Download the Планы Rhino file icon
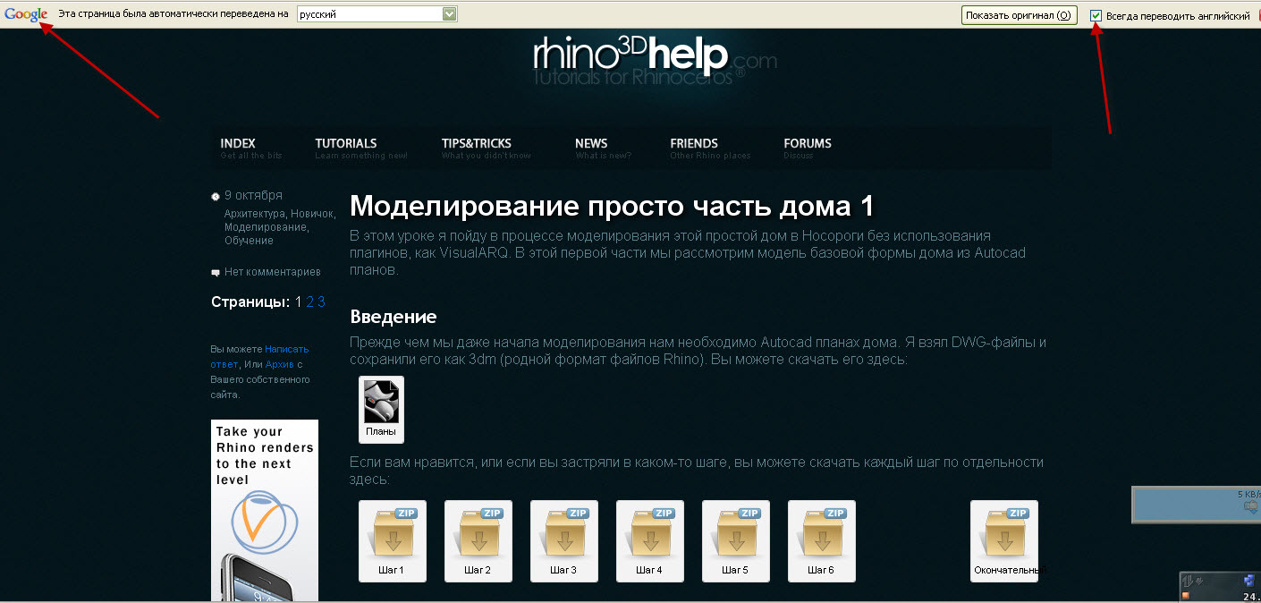 [x=381, y=409]
